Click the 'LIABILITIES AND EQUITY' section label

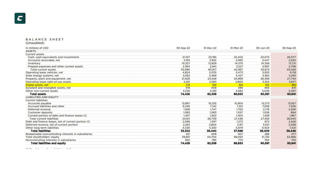tap(42, 97)
